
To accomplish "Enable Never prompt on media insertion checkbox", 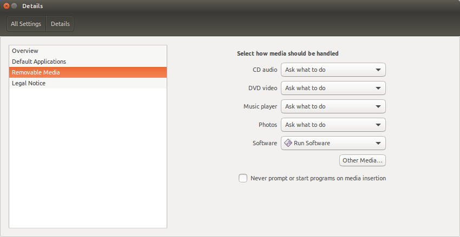I will (x=243, y=178).
